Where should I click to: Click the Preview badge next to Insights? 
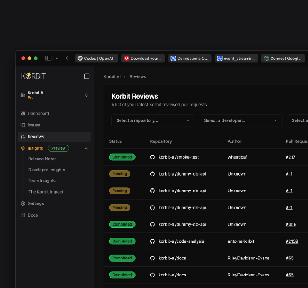click(x=59, y=148)
